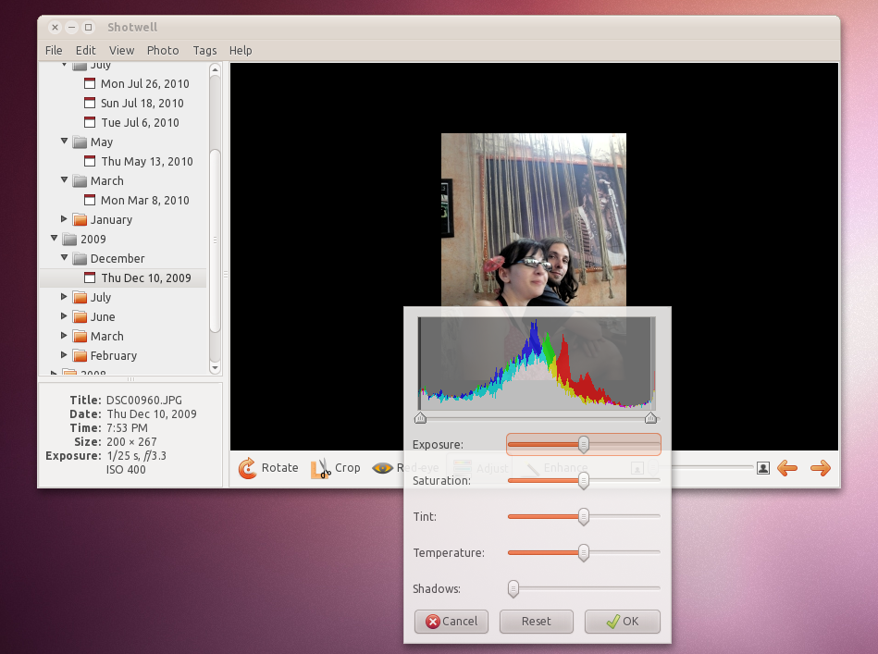This screenshot has width=878, height=654.
Task: Click the photo of the couple
Action: (x=534, y=219)
